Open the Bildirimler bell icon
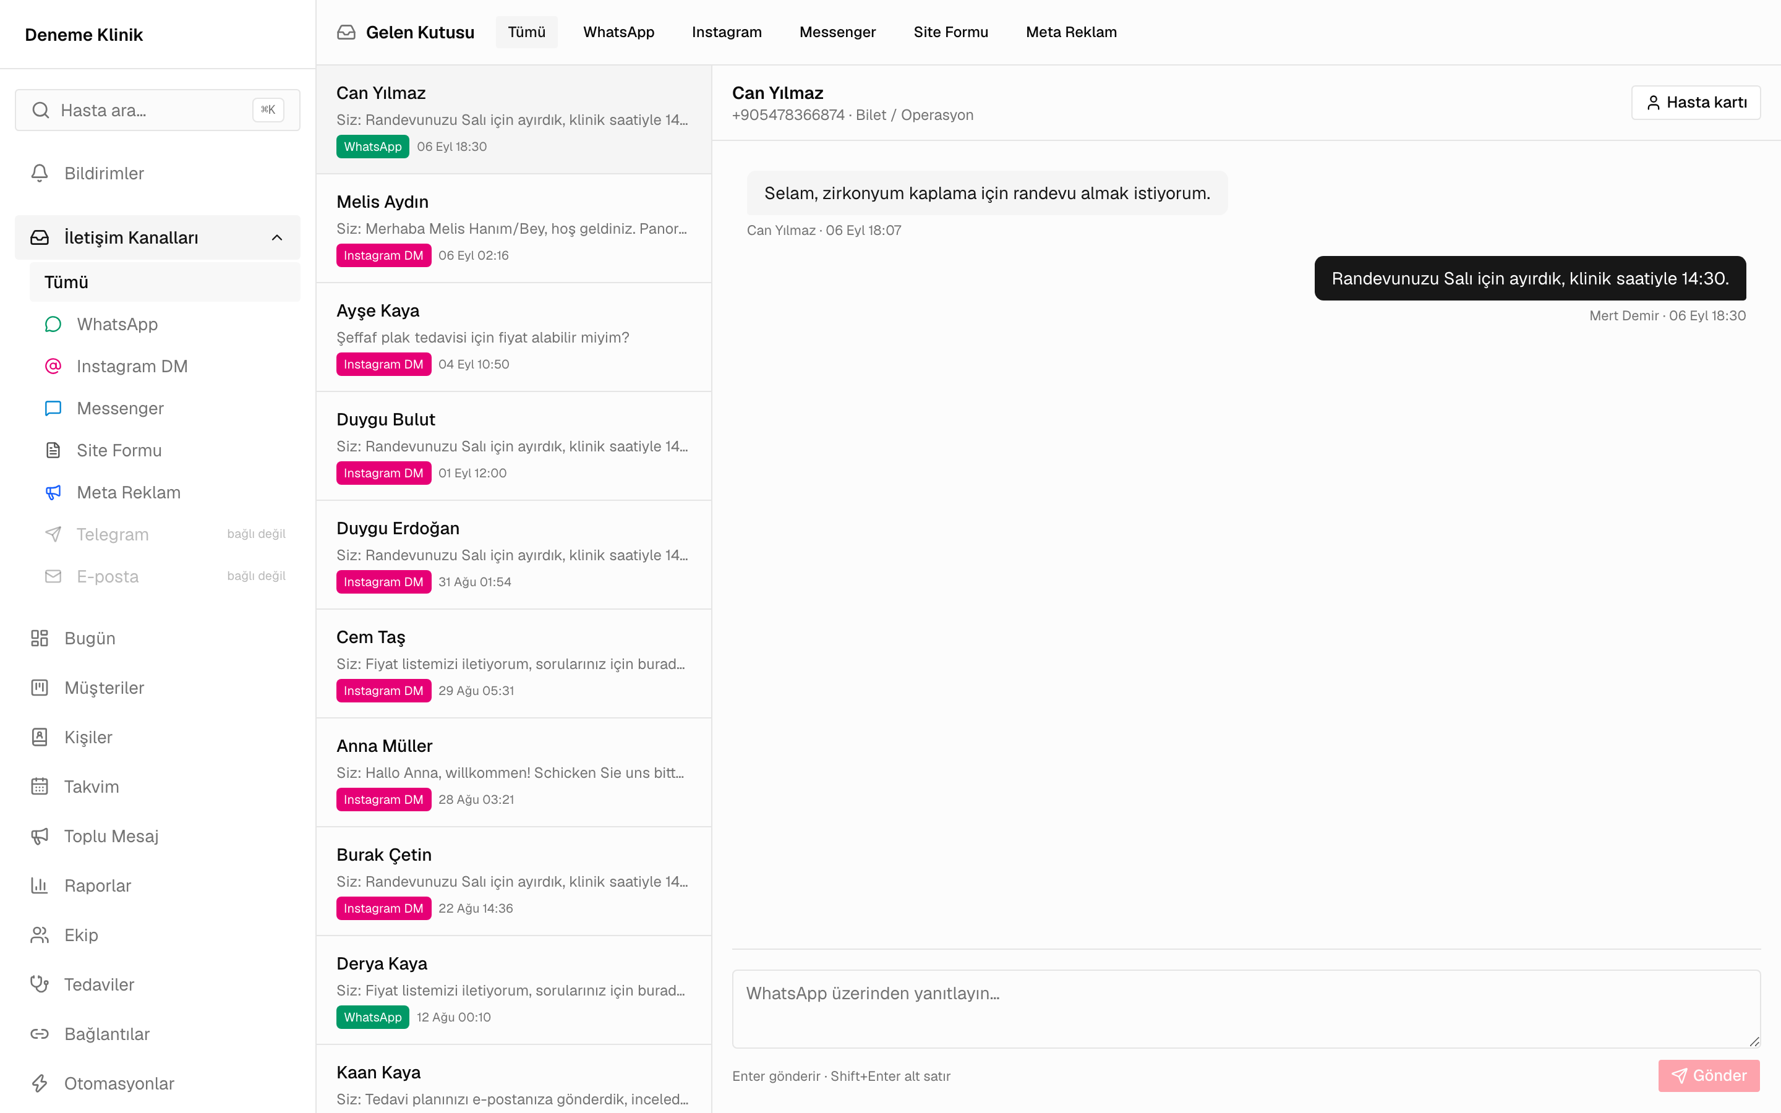This screenshot has height=1113, width=1781. [x=40, y=173]
